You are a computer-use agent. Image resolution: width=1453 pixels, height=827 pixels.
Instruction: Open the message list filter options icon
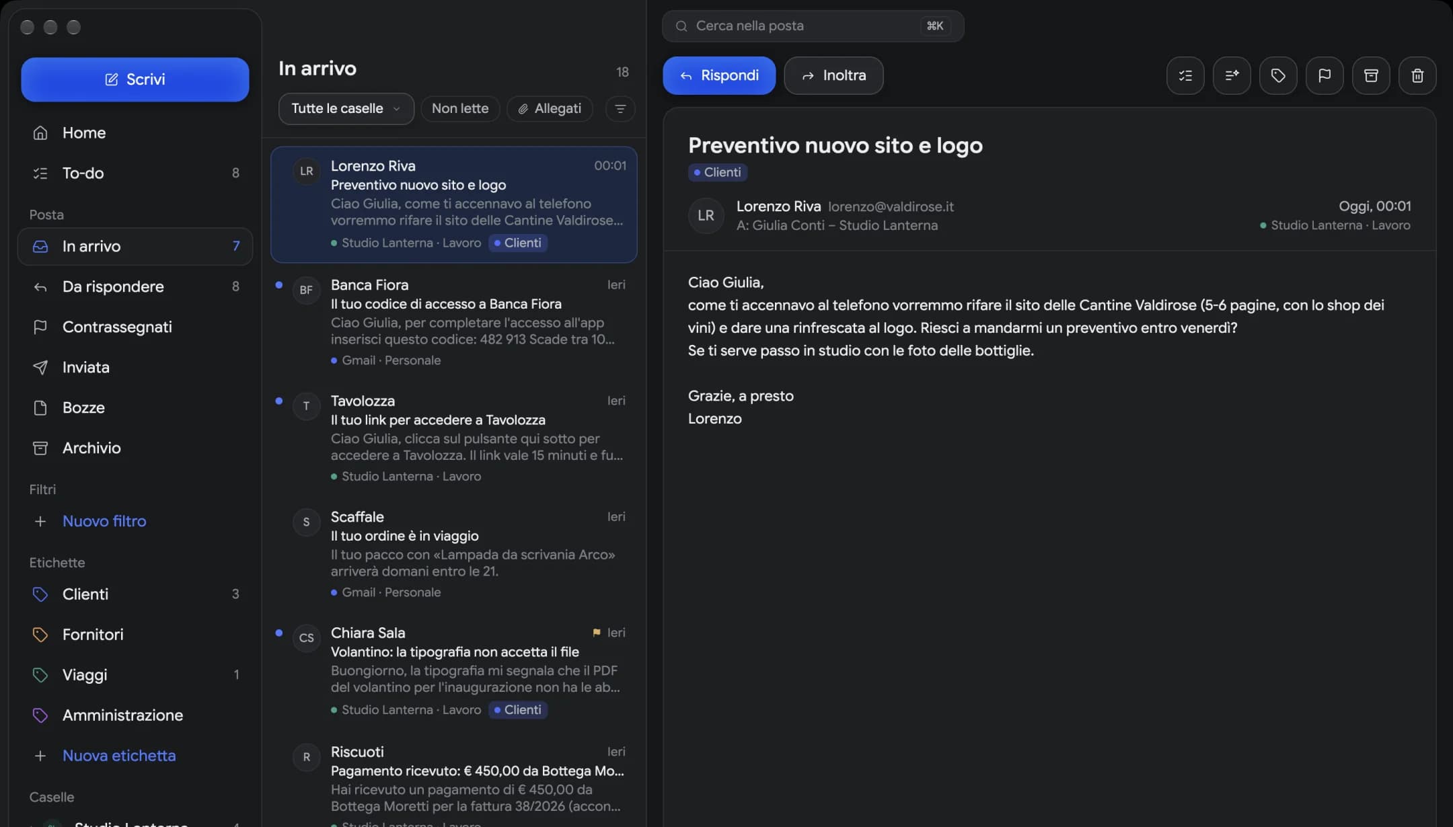620,108
